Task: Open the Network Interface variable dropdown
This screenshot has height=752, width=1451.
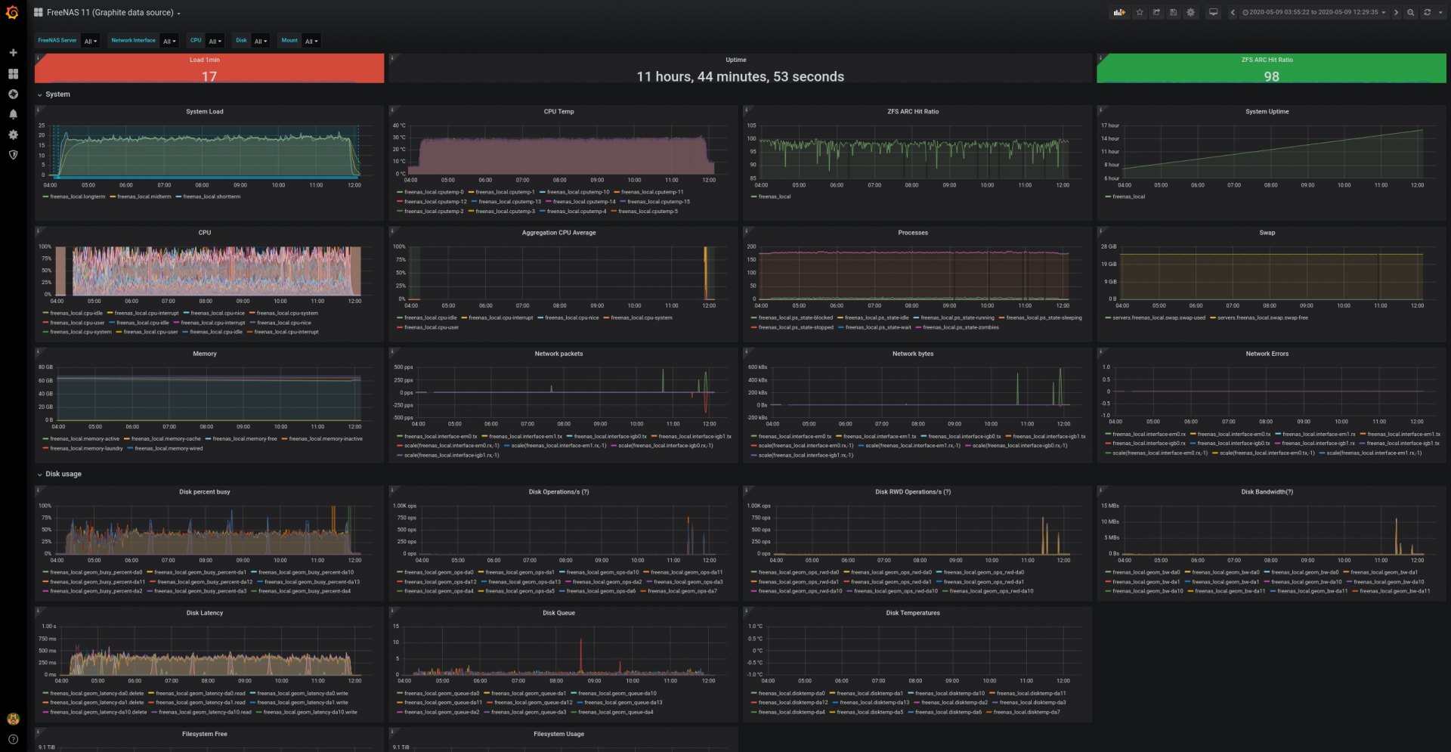Action: point(169,41)
